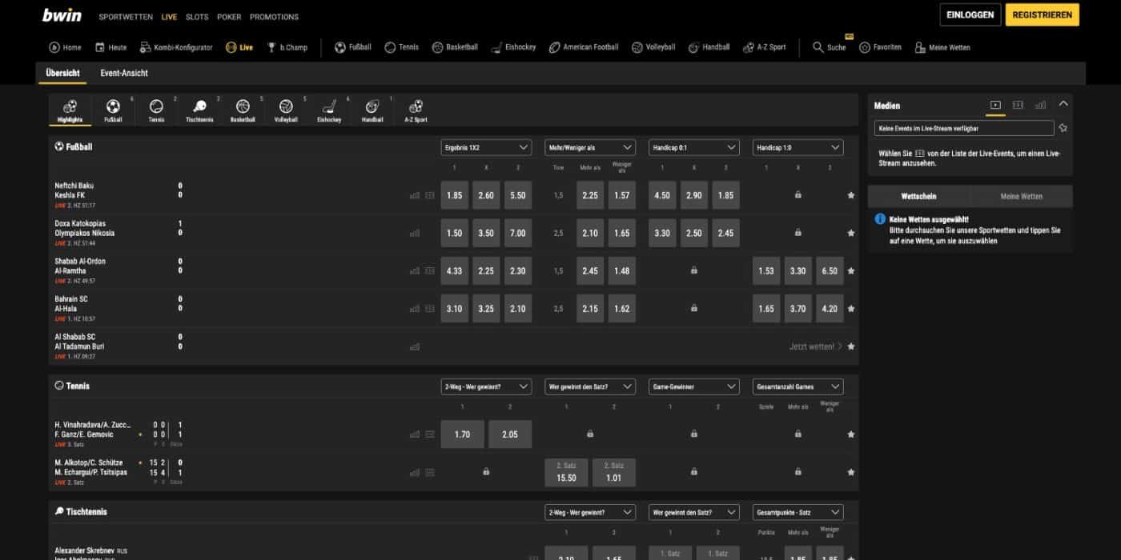
Task: Open Meine Wetten tab in bet slip
Action: click(x=1021, y=196)
